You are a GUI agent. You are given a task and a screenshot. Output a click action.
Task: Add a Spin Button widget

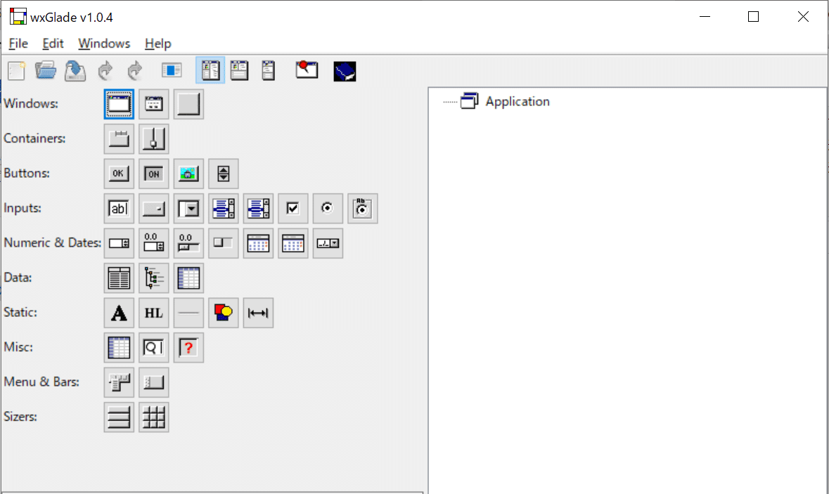tap(224, 174)
